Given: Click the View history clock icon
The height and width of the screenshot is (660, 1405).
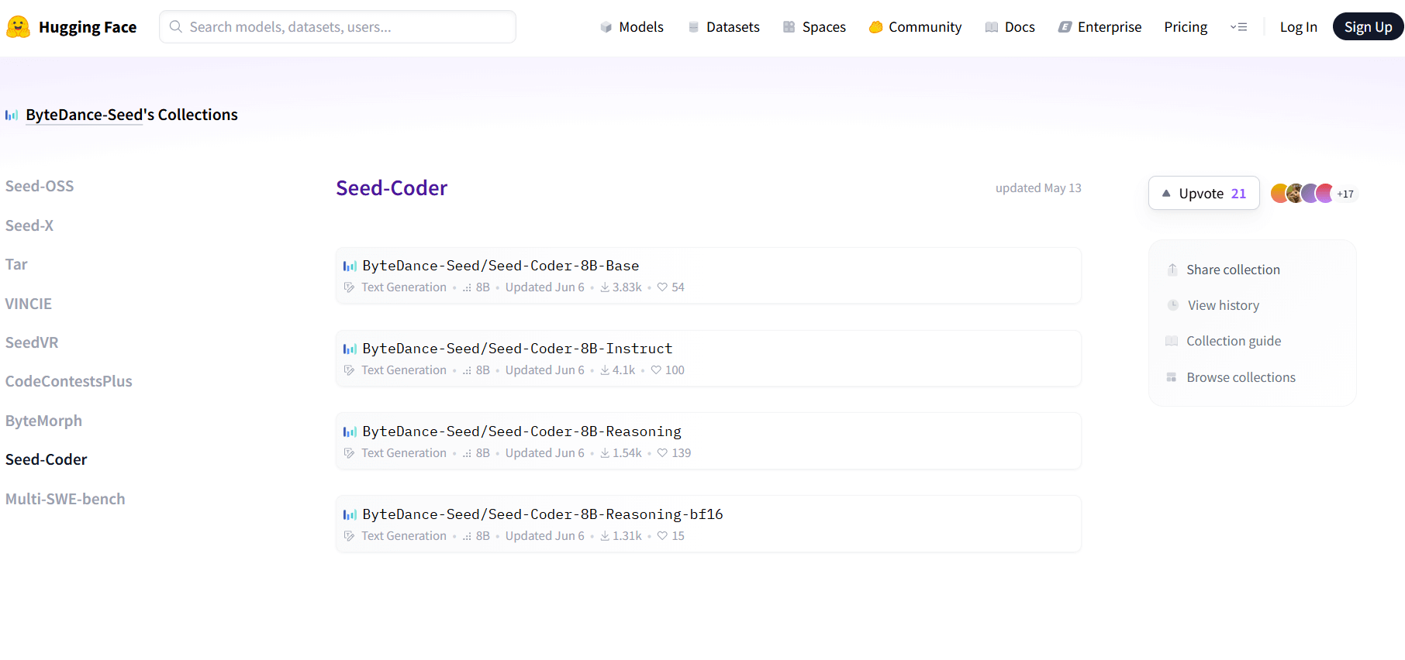Looking at the screenshot, I should [x=1172, y=305].
